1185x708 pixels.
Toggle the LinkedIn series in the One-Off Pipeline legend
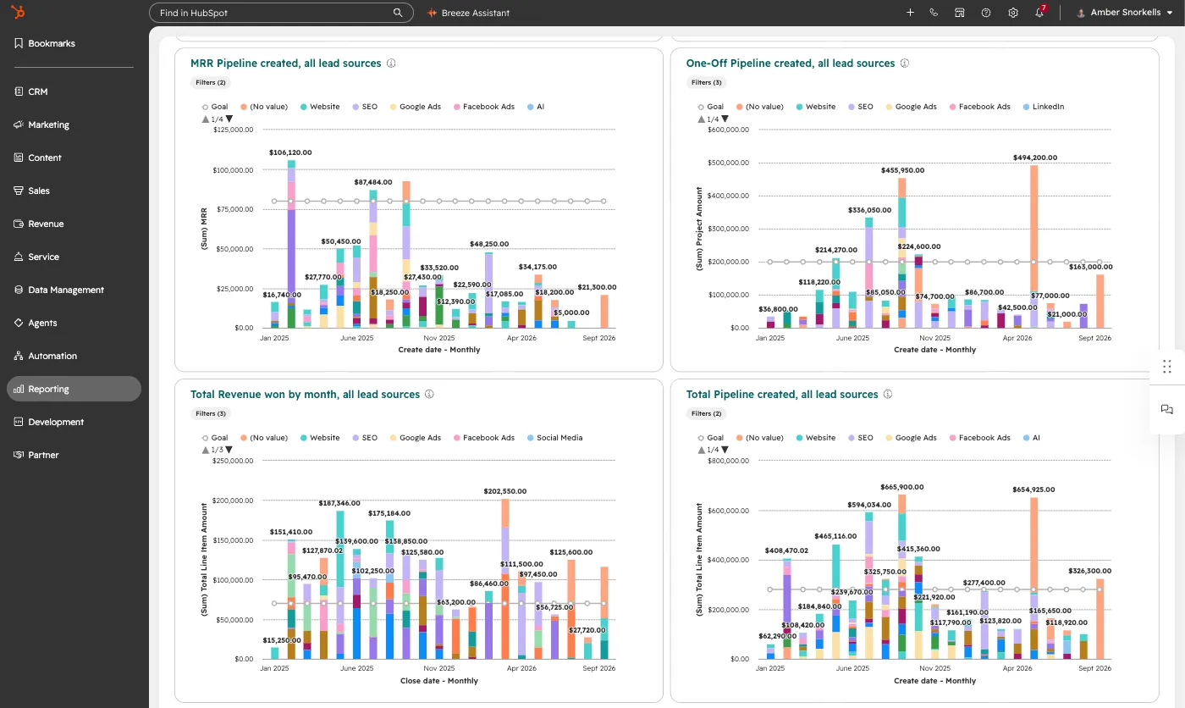click(1043, 107)
